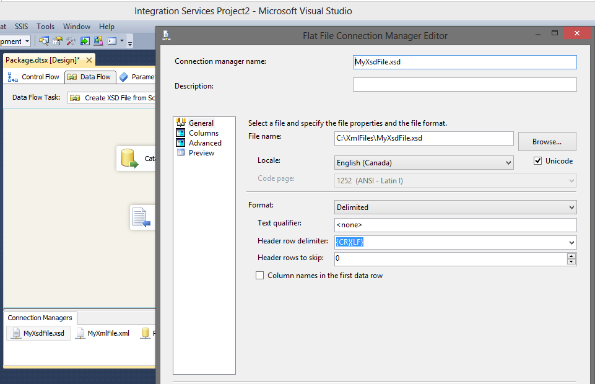Screen dimensions: 595x384
Task: Click the Description text field
Action: point(465,85)
